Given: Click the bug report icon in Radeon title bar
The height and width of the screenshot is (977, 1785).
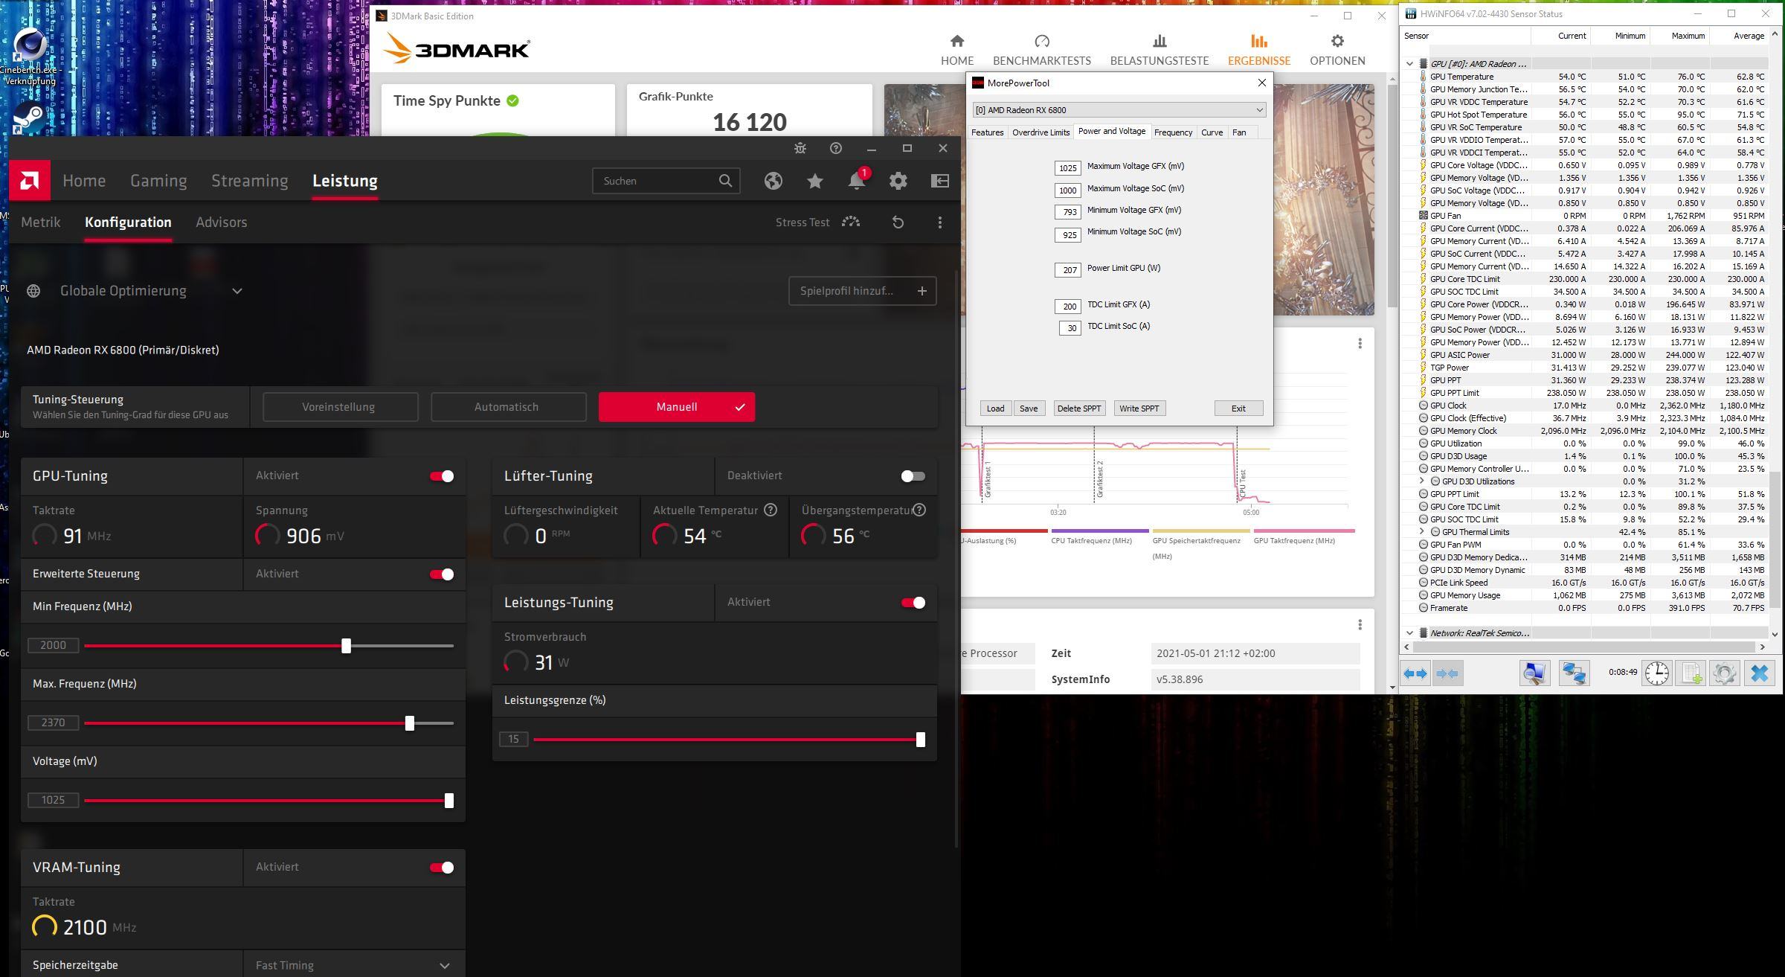Looking at the screenshot, I should coord(800,148).
